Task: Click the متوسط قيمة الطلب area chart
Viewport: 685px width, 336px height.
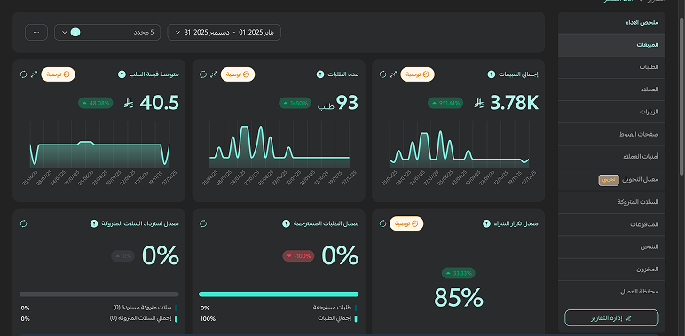Action: 99,145
